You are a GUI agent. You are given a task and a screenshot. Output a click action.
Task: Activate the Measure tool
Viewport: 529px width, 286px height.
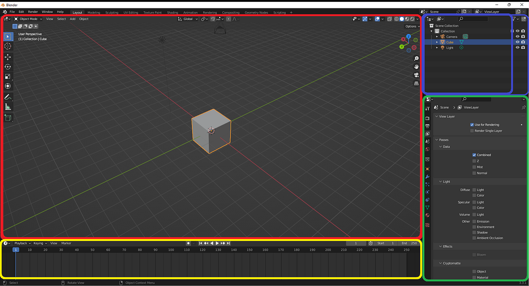point(7,106)
